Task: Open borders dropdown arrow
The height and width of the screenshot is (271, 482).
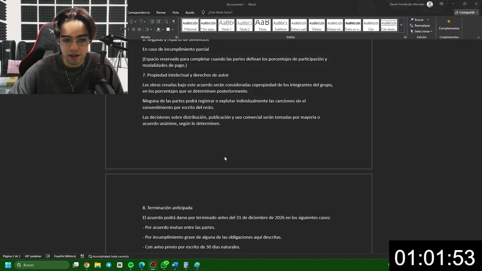Action: click(x=172, y=29)
